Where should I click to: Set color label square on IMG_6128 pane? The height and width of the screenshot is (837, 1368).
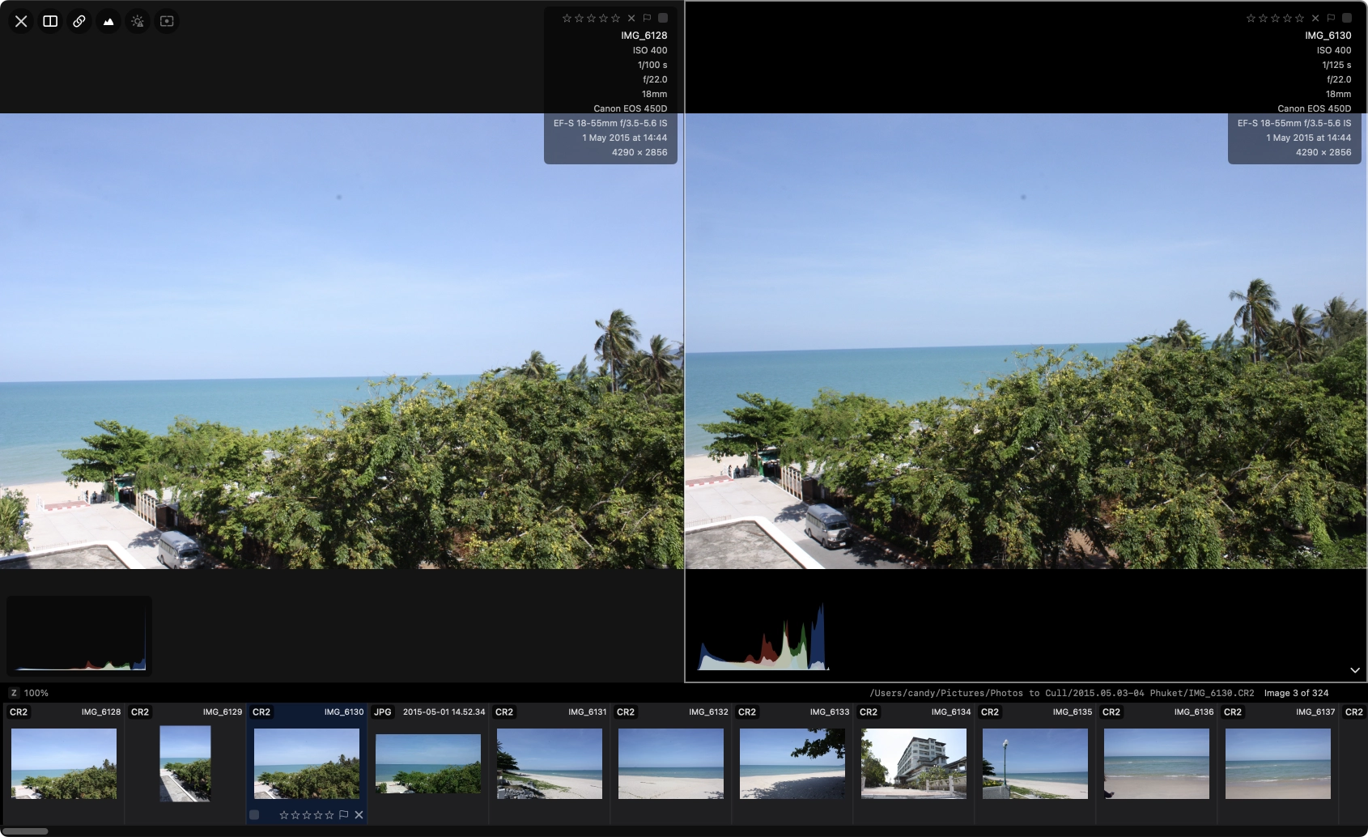663,18
